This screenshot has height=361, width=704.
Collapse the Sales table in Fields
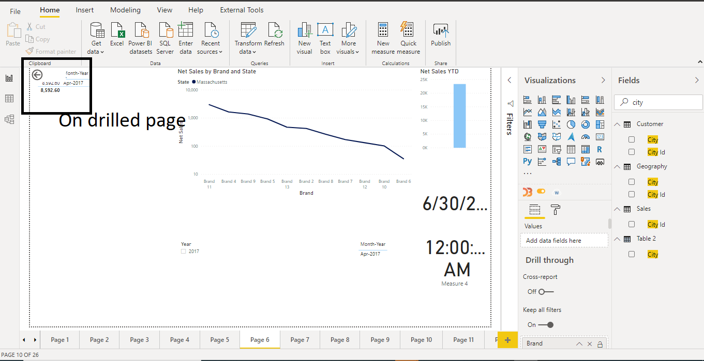(x=617, y=209)
